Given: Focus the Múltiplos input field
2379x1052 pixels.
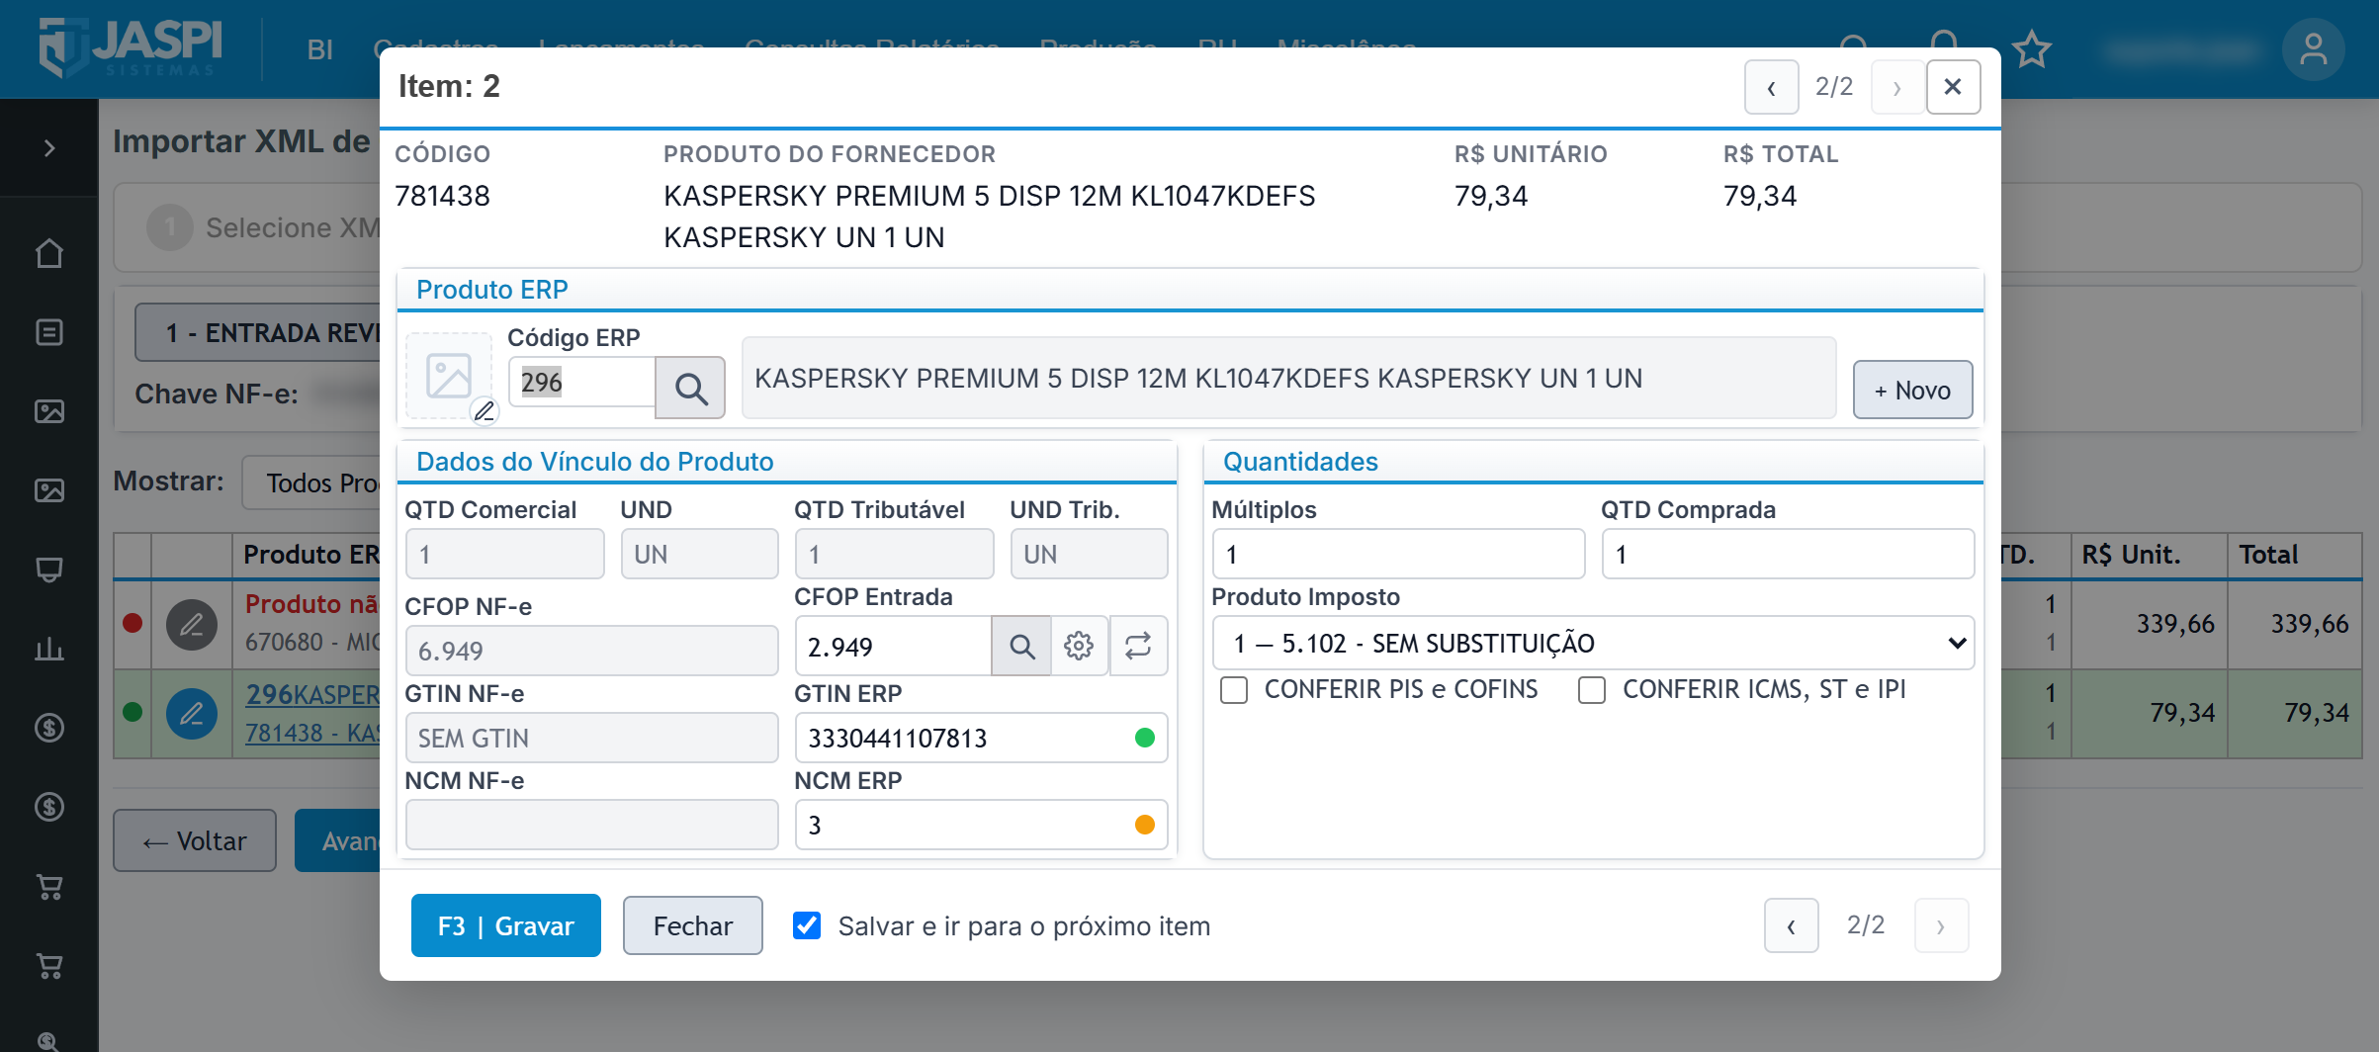Looking at the screenshot, I should (1398, 554).
